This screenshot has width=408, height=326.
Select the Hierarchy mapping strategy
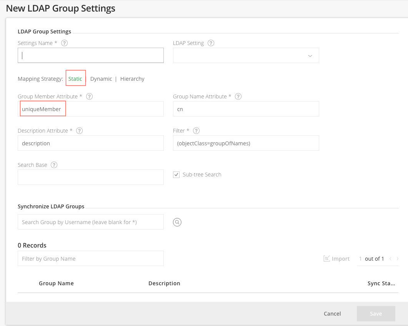[132, 78]
